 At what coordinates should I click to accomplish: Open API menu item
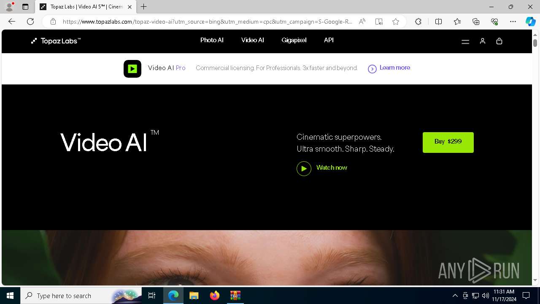(329, 40)
